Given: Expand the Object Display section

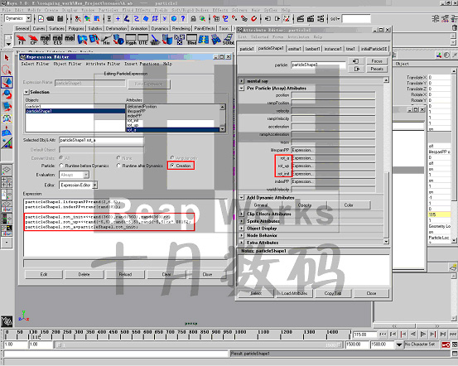Looking at the screenshot, I should tap(242, 229).
